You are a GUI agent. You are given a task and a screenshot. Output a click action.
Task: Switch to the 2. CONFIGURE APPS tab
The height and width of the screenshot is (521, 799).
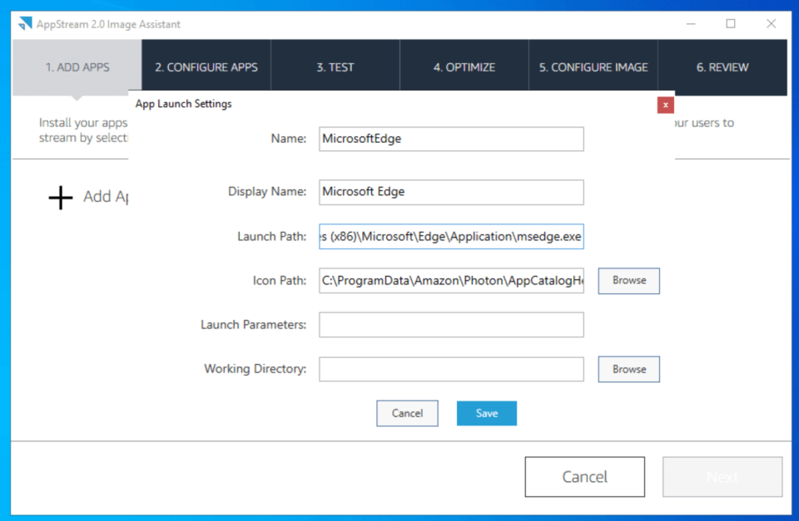click(x=205, y=66)
